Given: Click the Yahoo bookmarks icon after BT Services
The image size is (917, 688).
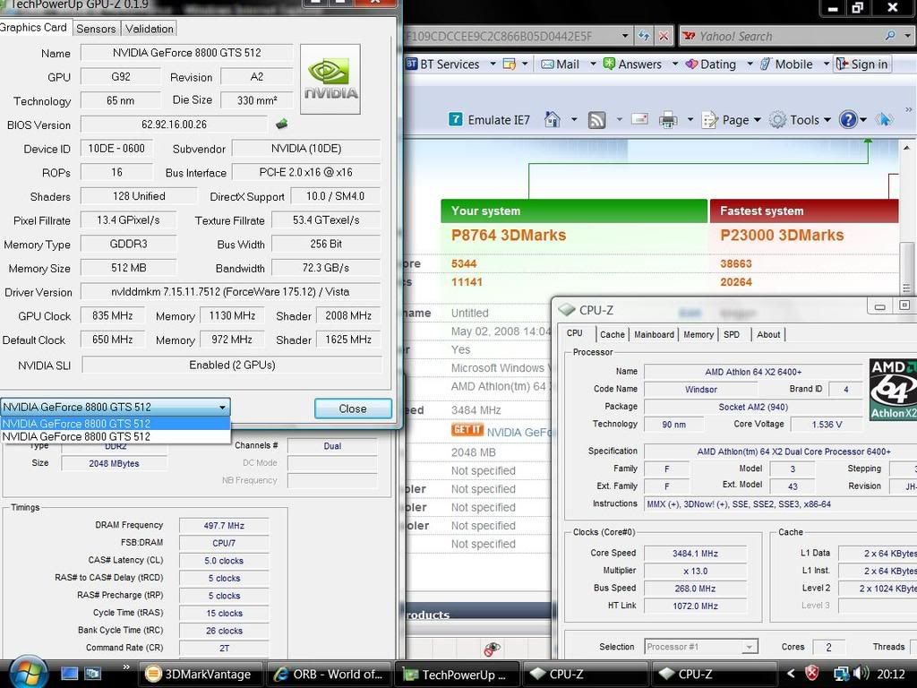Looking at the screenshot, I should (510, 64).
